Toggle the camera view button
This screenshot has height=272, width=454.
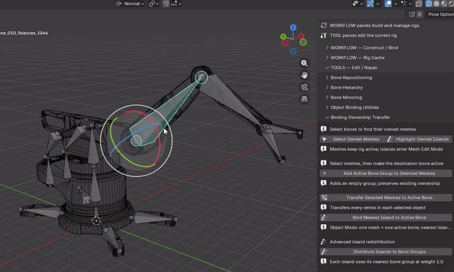tap(304, 87)
